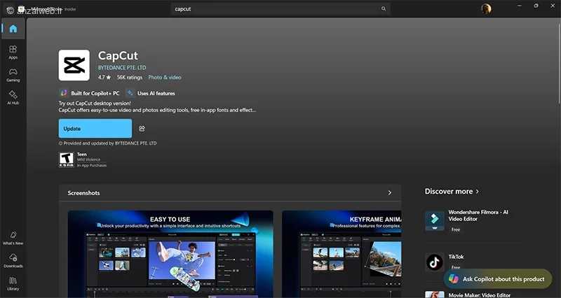This screenshot has width=561, height=298.
Task: Open What's New in sidebar
Action: coord(13,238)
